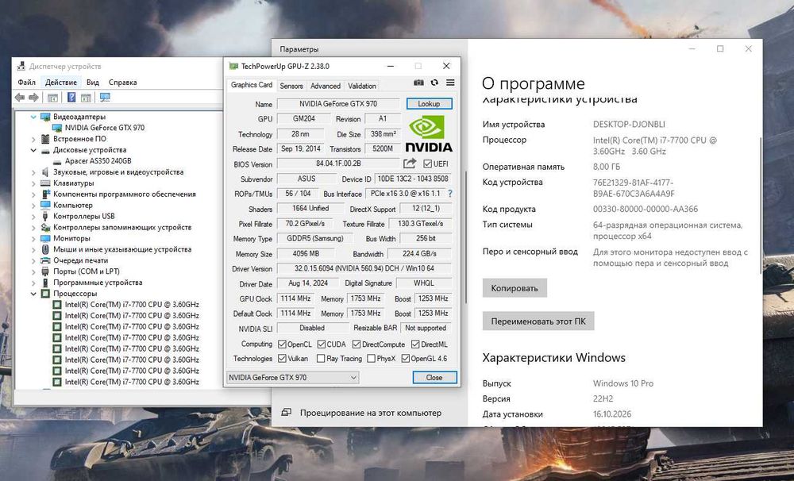The image size is (794, 481).
Task: Click the show/hide console tree toolbar icon
Action: (52, 98)
